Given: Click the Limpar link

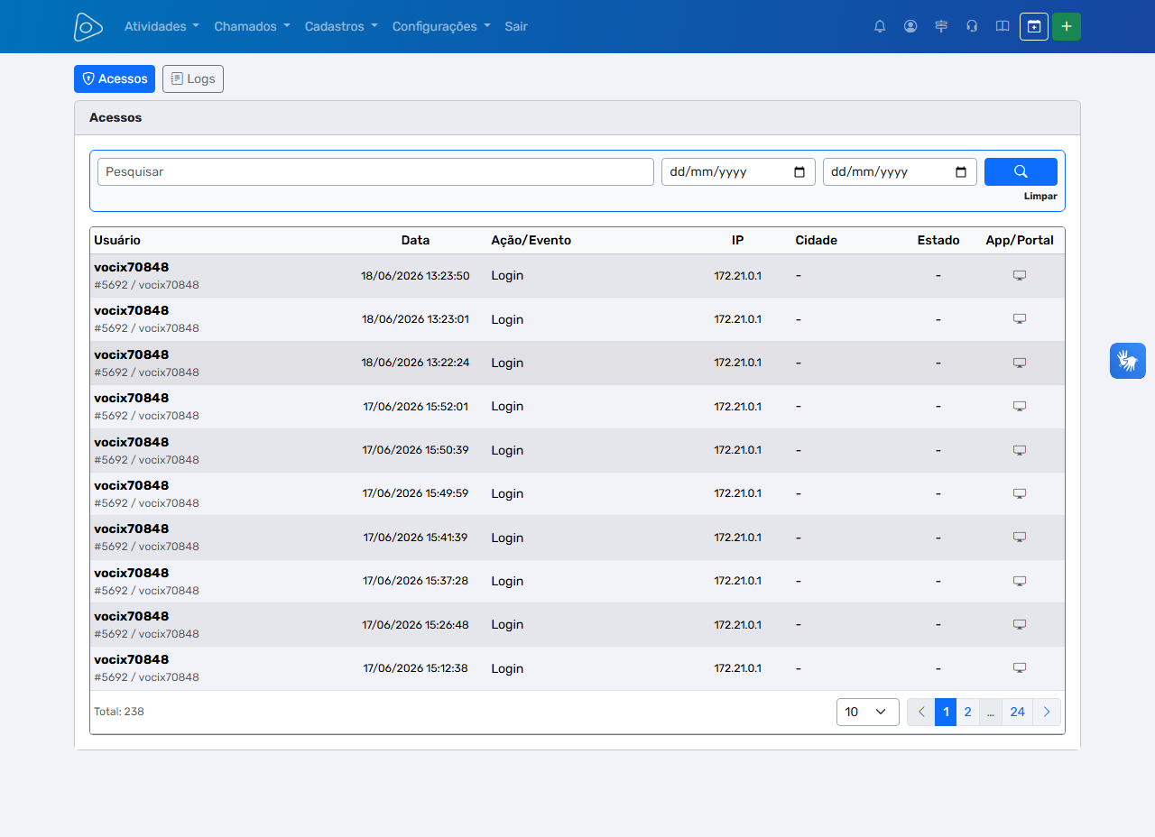Looking at the screenshot, I should tap(1040, 196).
